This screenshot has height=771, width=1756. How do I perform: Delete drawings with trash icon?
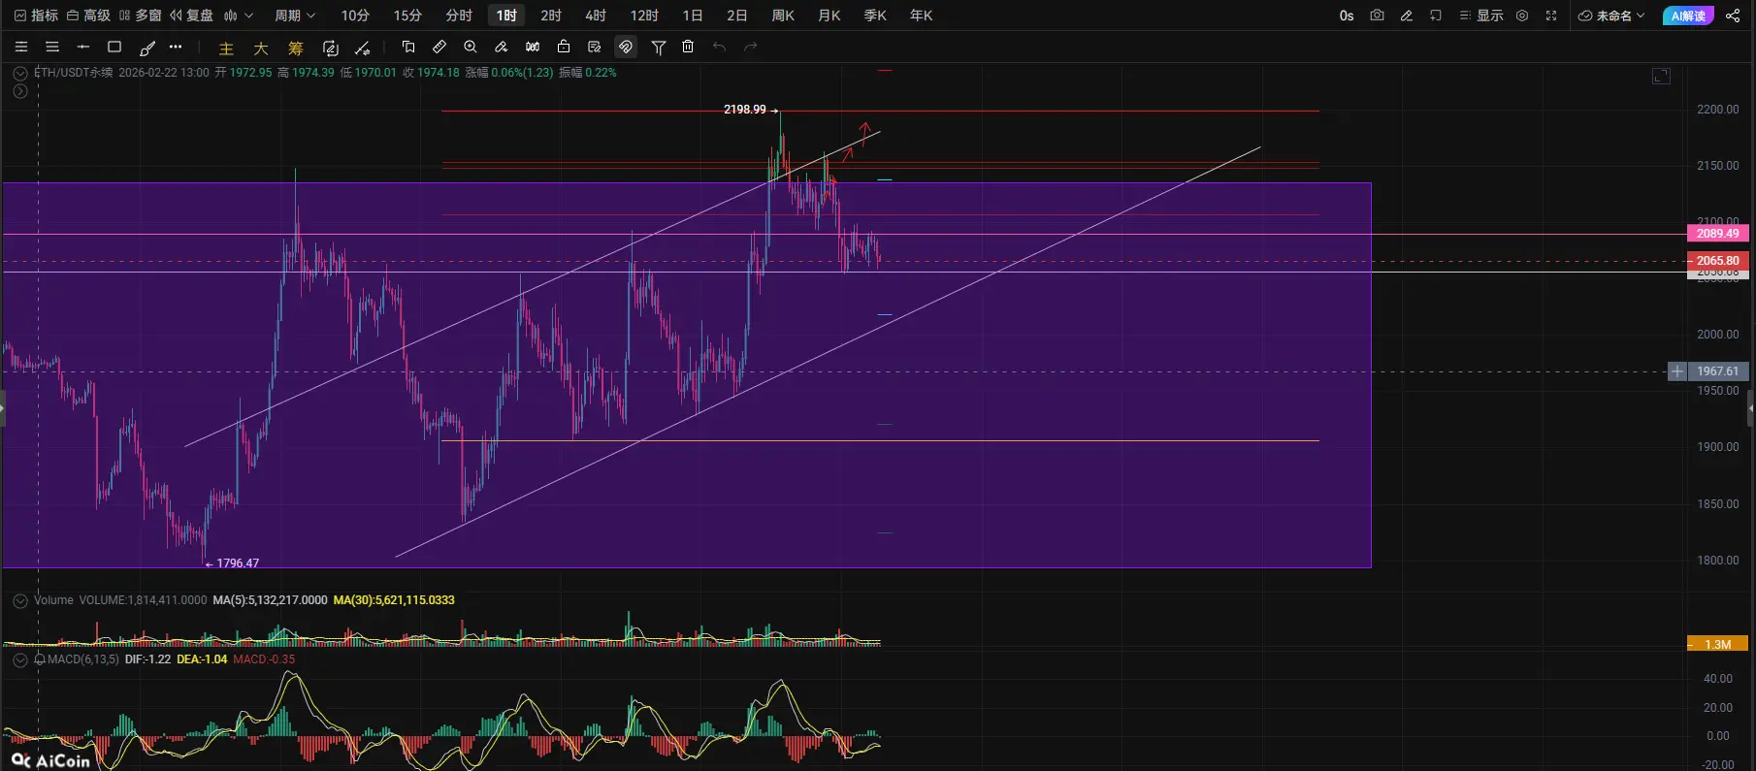(x=688, y=47)
